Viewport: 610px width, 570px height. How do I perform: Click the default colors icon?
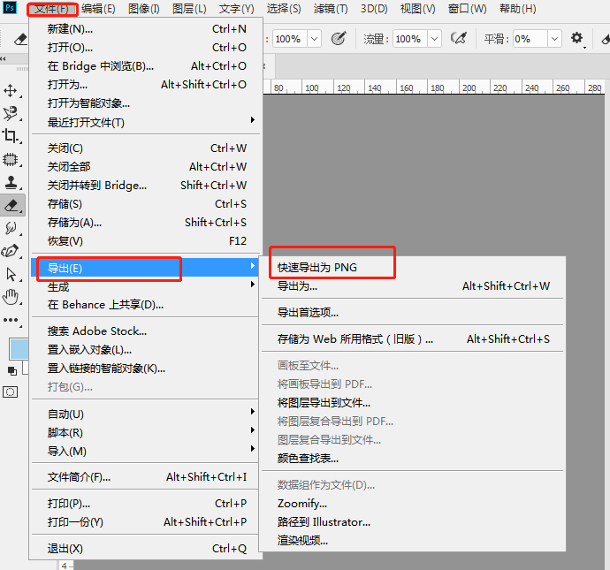tap(12, 371)
